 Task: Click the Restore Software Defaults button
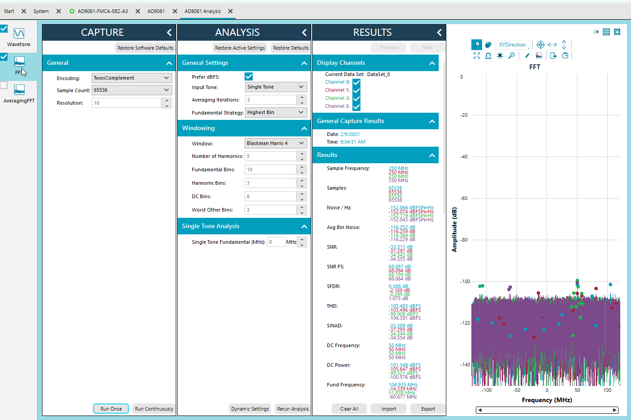[x=145, y=48]
